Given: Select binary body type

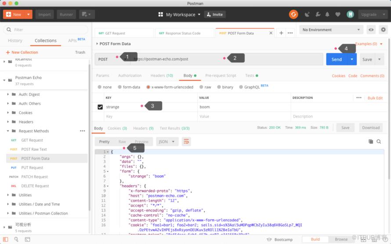Looking at the screenshot, I should pyautogui.click(x=219, y=87).
